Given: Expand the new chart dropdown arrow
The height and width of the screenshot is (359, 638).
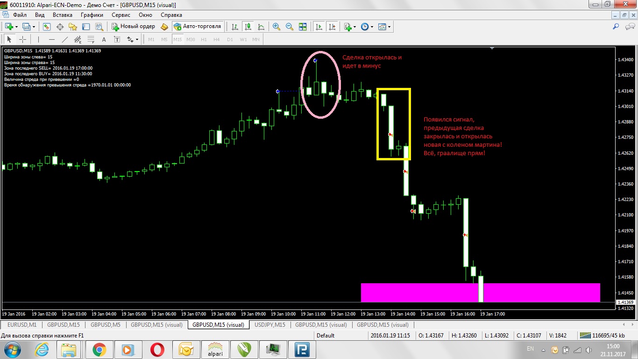Looking at the screenshot, I should pyautogui.click(x=16, y=27).
